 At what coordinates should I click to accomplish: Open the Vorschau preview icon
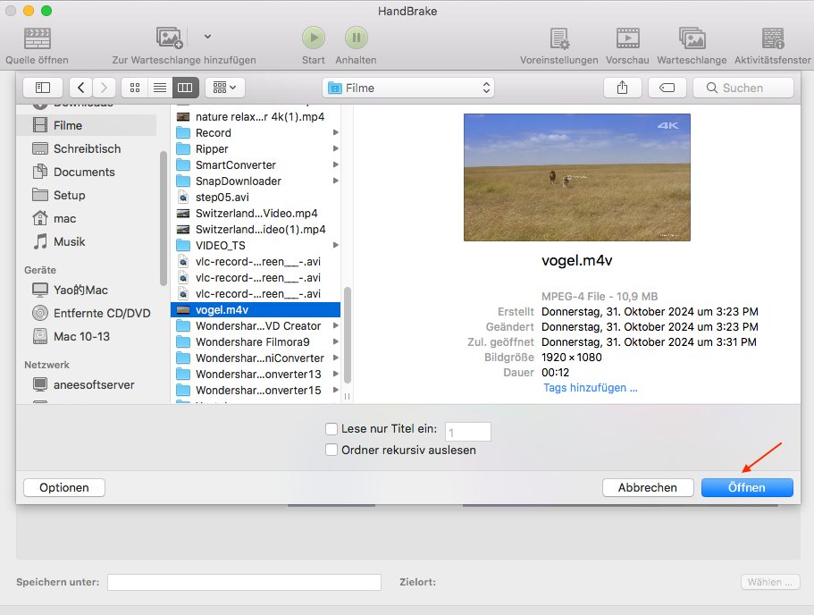pos(627,38)
